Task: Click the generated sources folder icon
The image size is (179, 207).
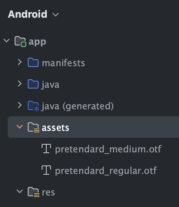Action: click(33, 106)
